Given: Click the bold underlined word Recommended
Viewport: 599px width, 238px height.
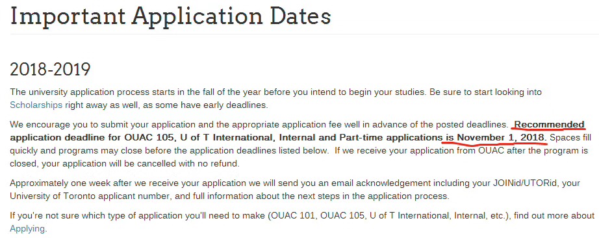Looking at the screenshot, I should [x=550, y=125].
